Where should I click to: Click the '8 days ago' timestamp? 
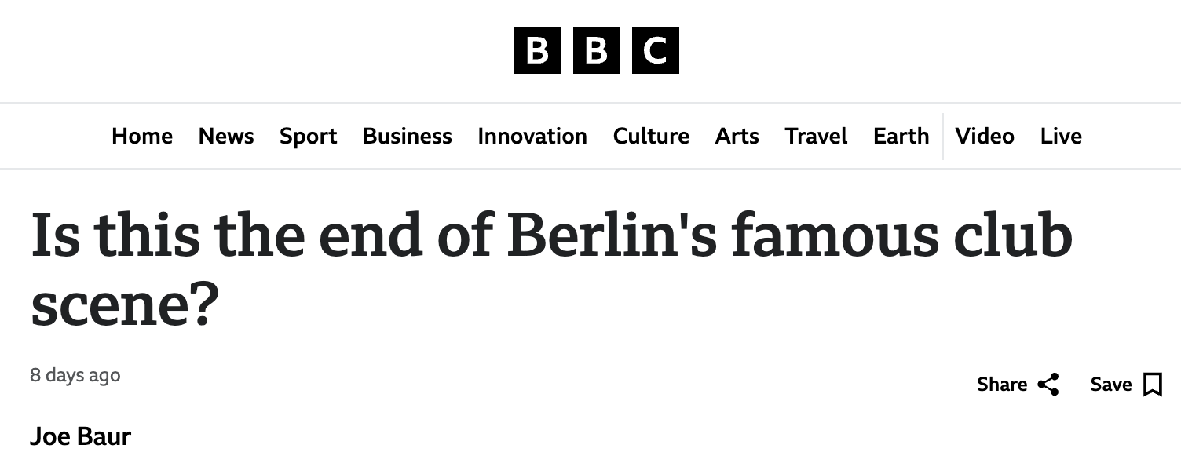coord(75,375)
